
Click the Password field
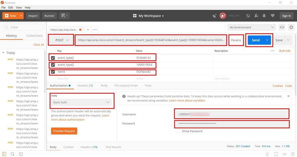coord(232,123)
